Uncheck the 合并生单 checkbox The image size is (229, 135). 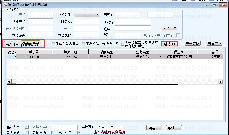pos(79,132)
